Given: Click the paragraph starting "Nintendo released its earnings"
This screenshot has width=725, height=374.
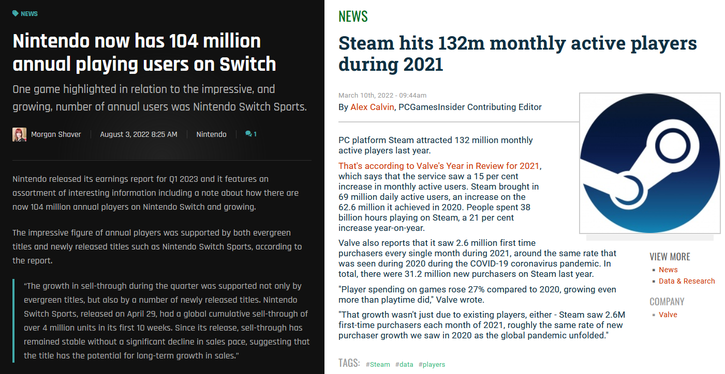Looking at the screenshot, I should point(155,193).
